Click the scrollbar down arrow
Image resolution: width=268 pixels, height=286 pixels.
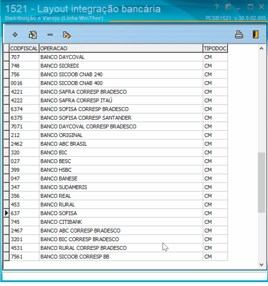tap(262, 265)
